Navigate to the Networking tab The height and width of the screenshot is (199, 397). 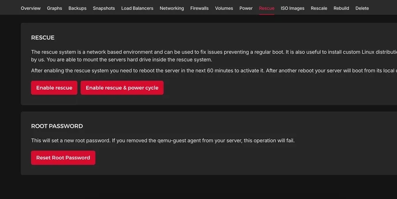point(172,8)
